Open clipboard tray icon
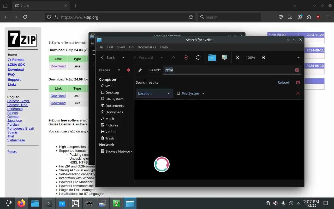This screenshot has width=334, height=209. (267, 203)
